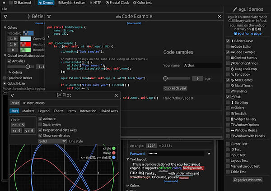Close the Plot window
Screen dimensions: 271x191
tap(116, 95)
